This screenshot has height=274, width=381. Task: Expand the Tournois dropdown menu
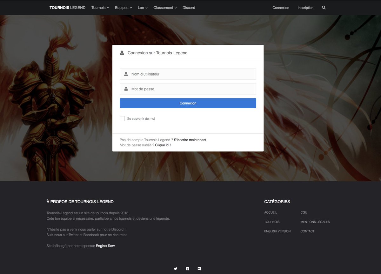point(100,8)
